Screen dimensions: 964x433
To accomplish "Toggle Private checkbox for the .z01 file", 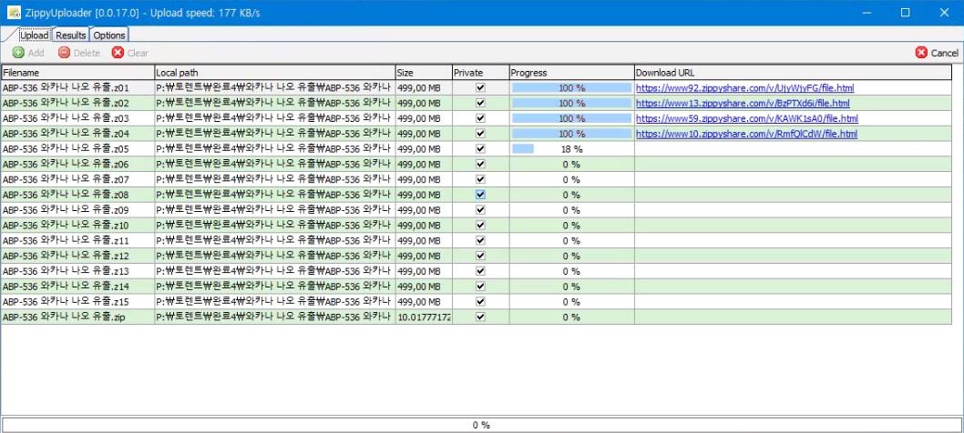I will (x=480, y=88).
